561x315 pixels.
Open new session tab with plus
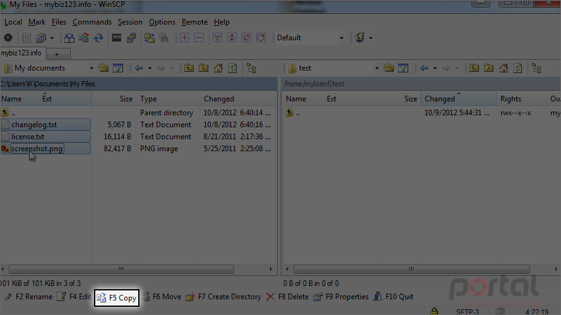(57, 54)
